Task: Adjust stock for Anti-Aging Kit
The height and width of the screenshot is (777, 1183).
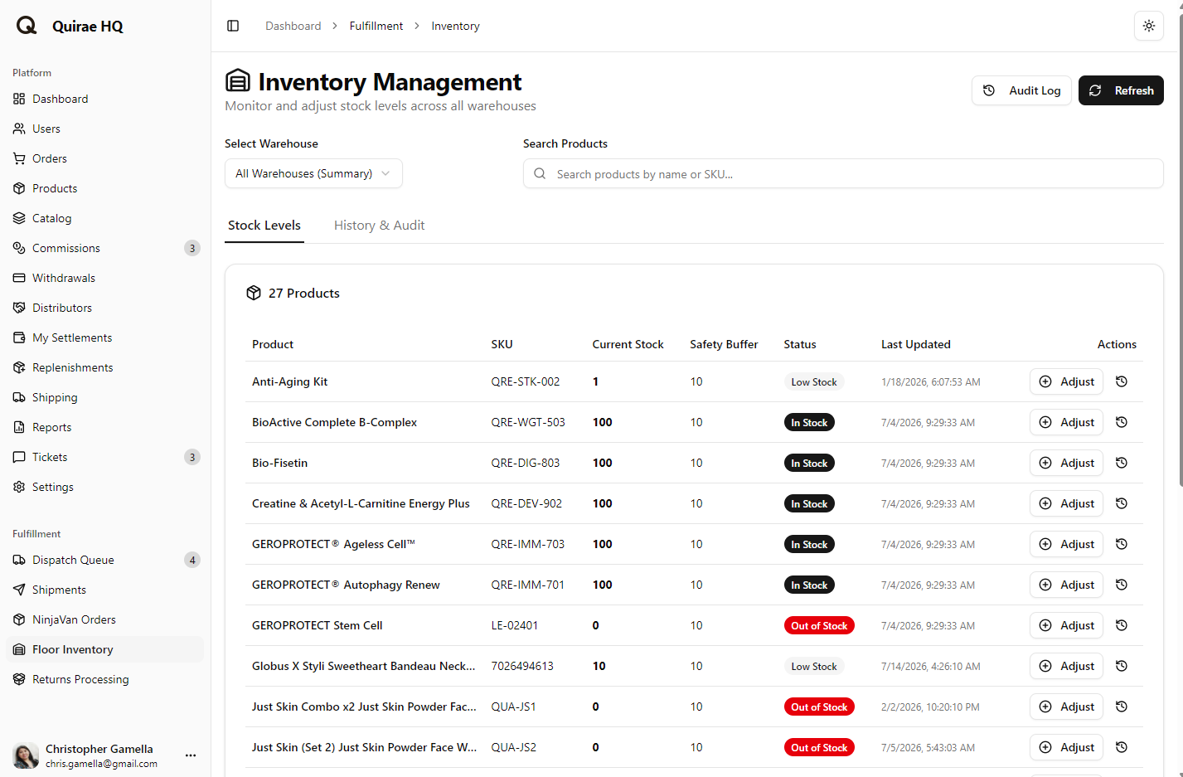Action: (x=1066, y=381)
